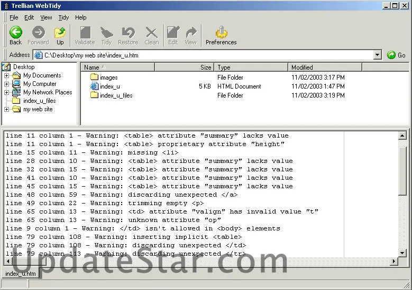Select the index_u HTML document
Image resolution: width=412 pixels, height=290 pixels.
tap(110, 86)
